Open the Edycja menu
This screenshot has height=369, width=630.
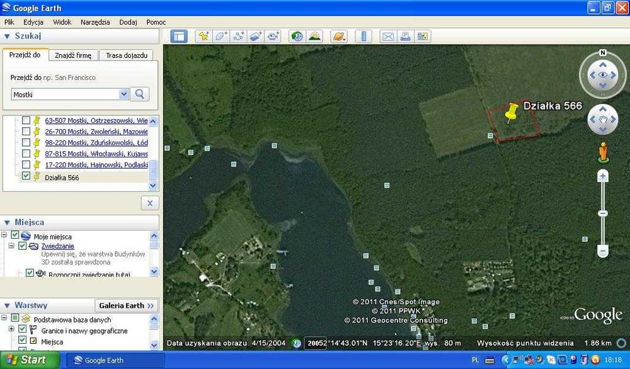click(x=33, y=22)
